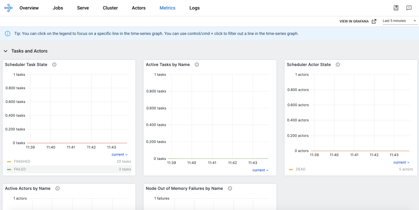Click the View in Grafana link

[357, 21]
